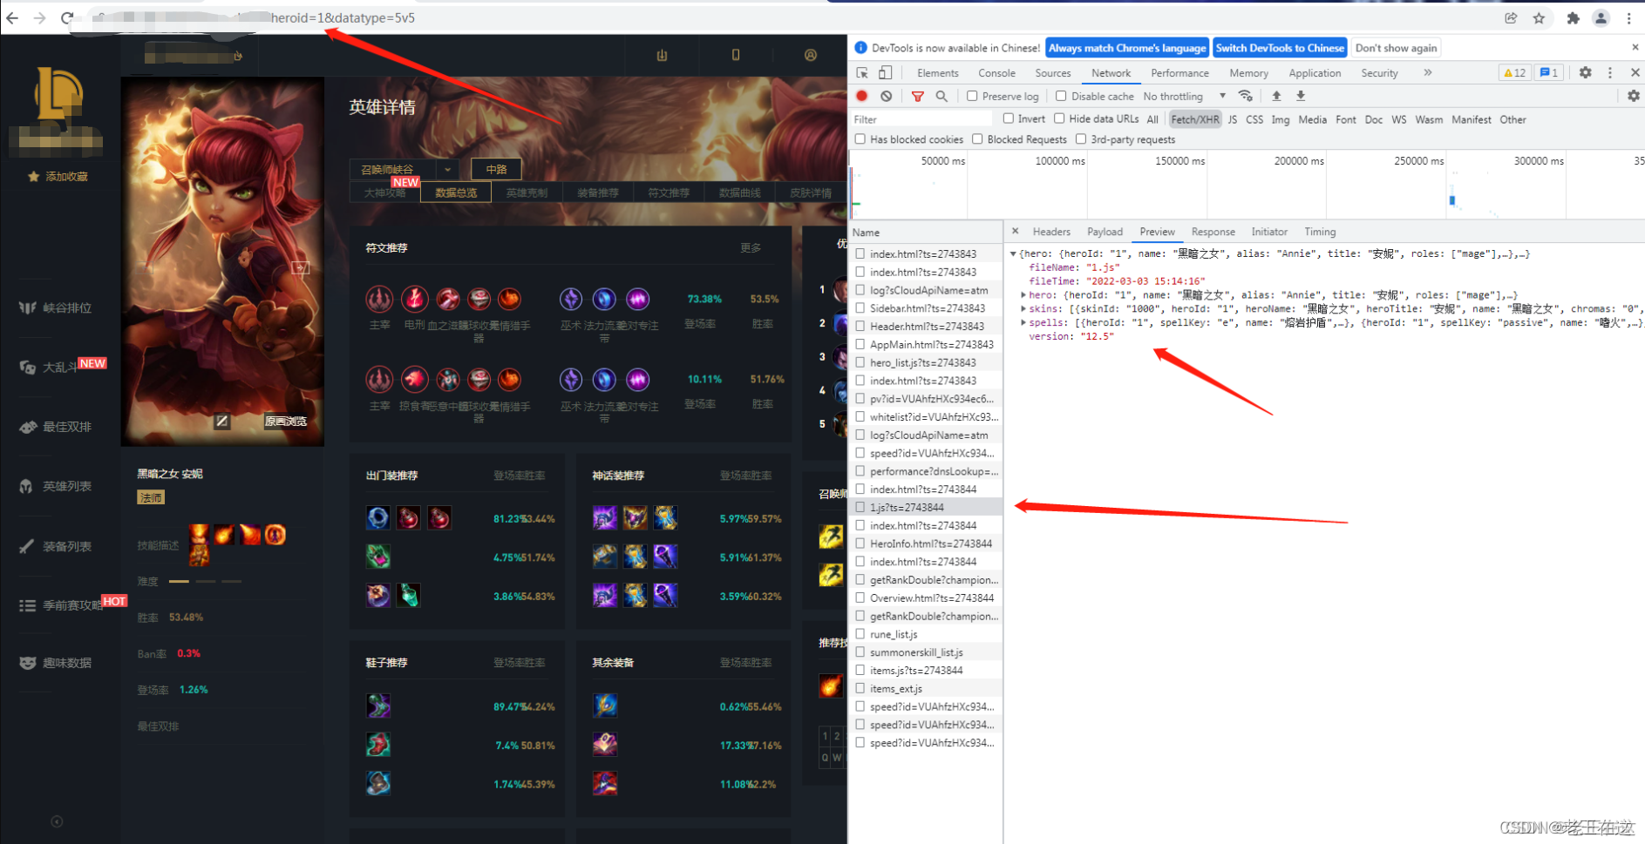Check 3rd-party requests option
The image size is (1645, 844).
[x=1081, y=139]
